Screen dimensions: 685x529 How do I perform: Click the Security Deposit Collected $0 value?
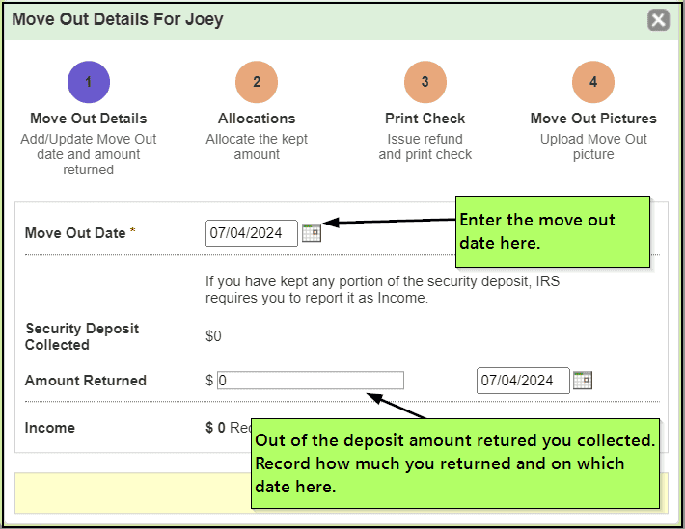pyautogui.click(x=213, y=336)
